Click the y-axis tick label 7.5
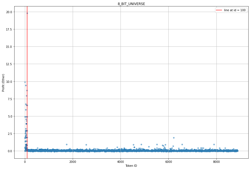This screenshot has height=169, width=250. tap(10, 99)
